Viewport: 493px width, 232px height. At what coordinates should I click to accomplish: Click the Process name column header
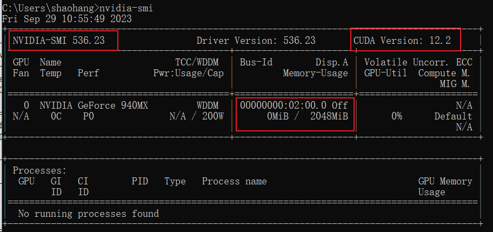coord(234,181)
